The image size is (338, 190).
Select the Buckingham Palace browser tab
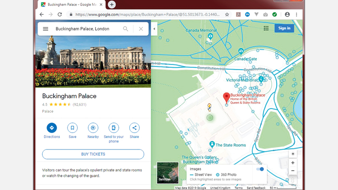pyautogui.click(x=70, y=5)
